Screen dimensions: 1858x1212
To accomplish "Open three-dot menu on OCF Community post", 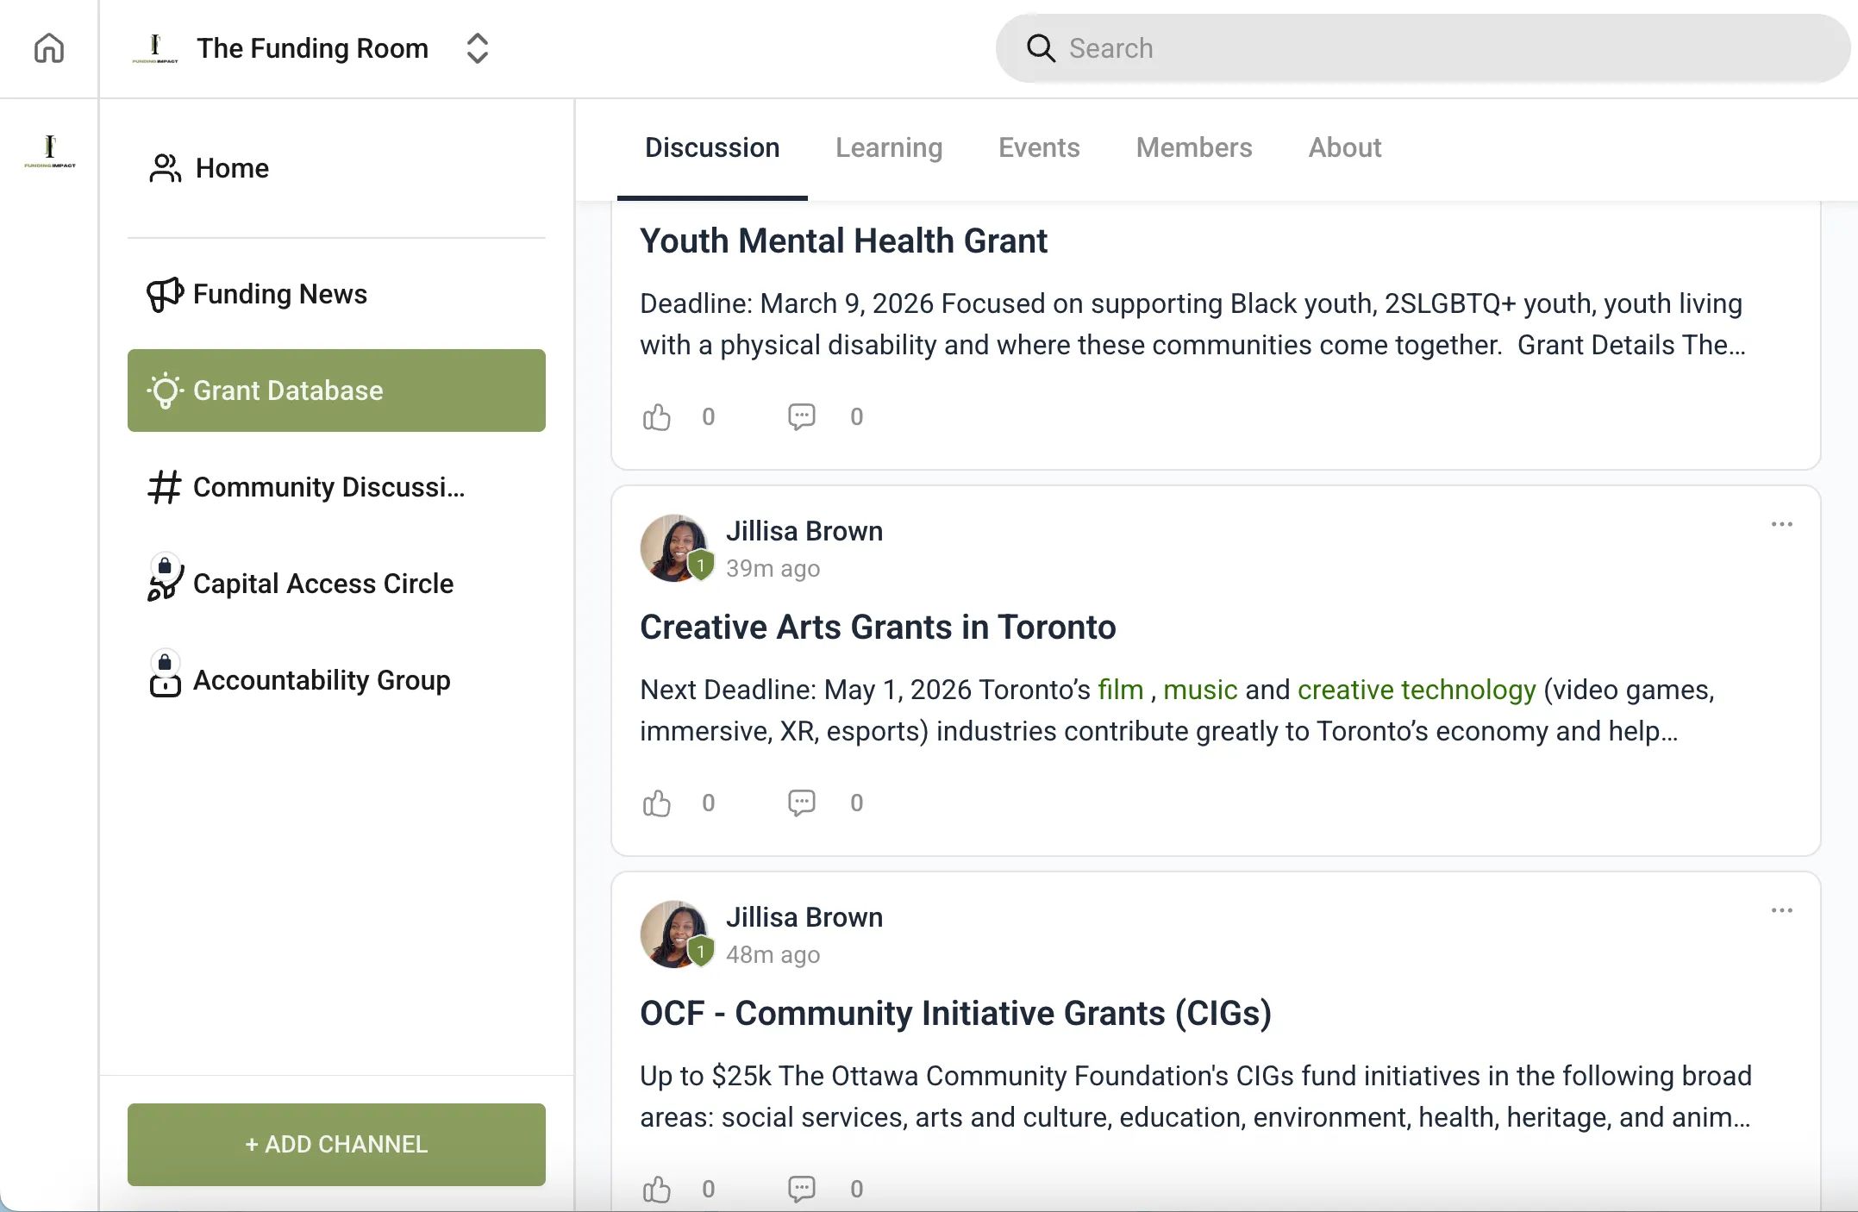I will pyautogui.click(x=1781, y=910).
